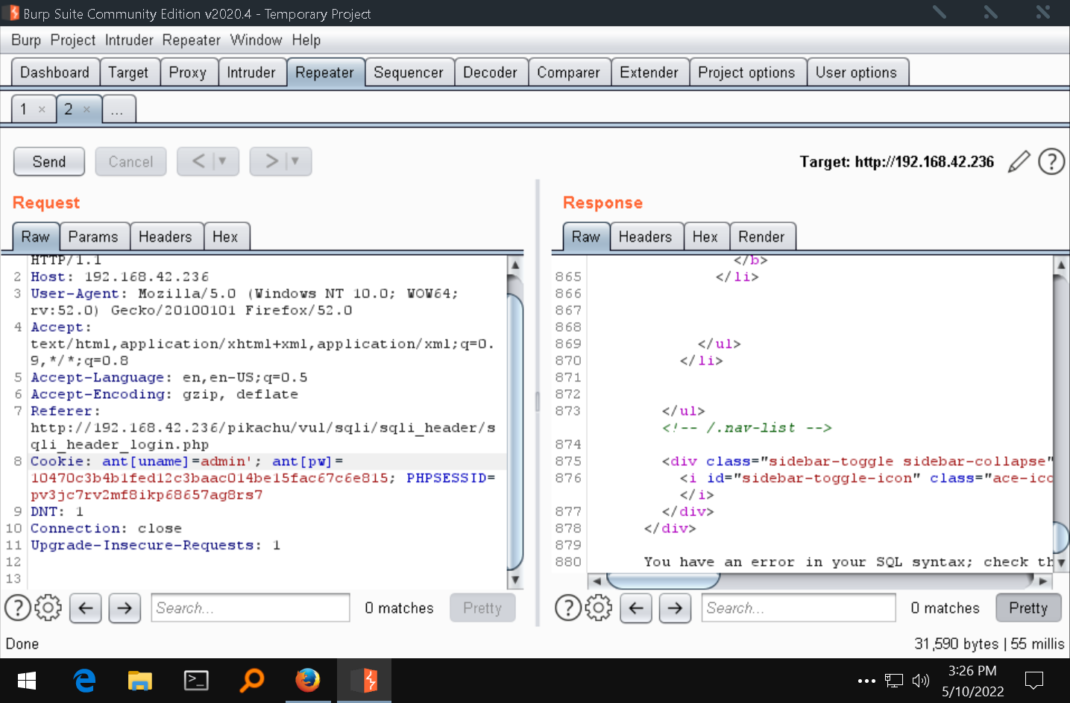
Task: Switch to the Proxy tab
Action: pos(188,72)
